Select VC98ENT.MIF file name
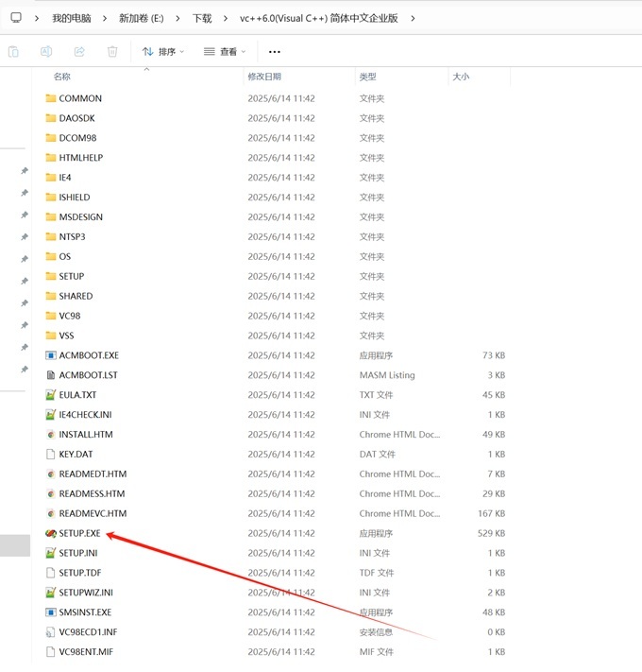This screenshot has height=672, width=642. tap(86, 651)
